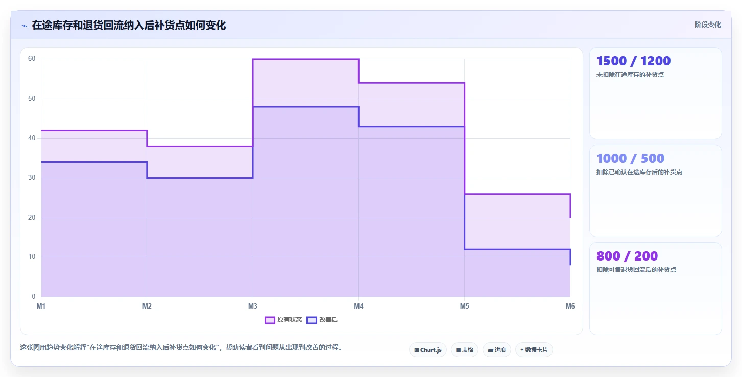Click the blue 改善后 legend swatch
This screenshot has height=377, width=742.
[312, 320]
